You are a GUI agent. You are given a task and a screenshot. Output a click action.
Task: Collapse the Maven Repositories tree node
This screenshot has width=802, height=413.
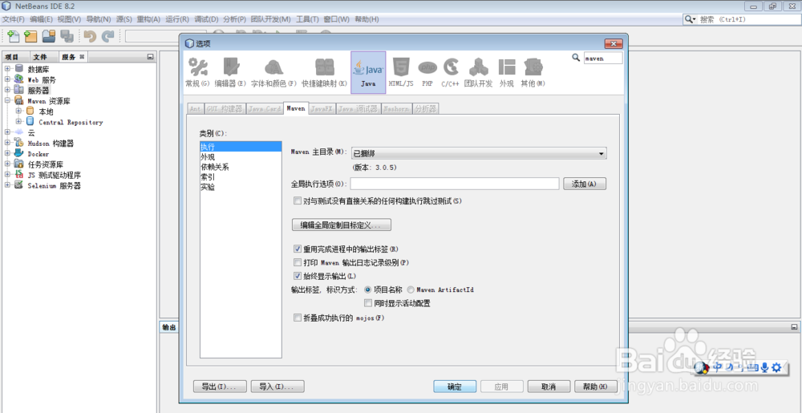tap(8, 101)
